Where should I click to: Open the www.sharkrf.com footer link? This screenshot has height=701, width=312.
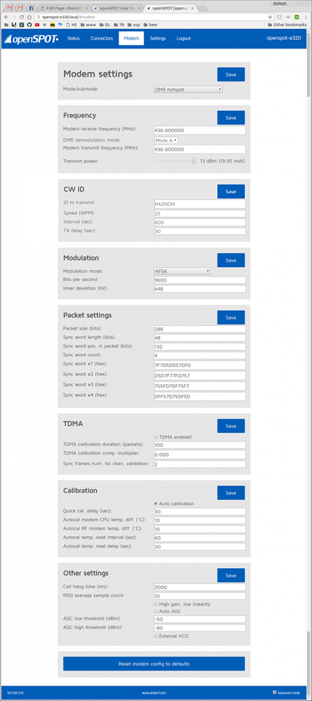(154, 692)
